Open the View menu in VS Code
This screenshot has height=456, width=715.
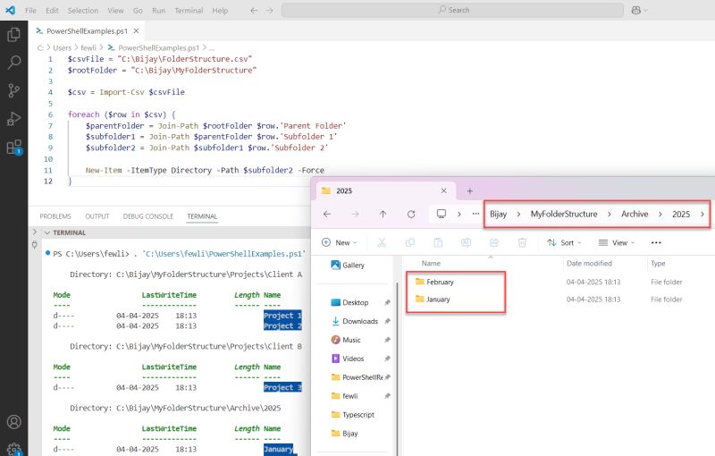115,10
